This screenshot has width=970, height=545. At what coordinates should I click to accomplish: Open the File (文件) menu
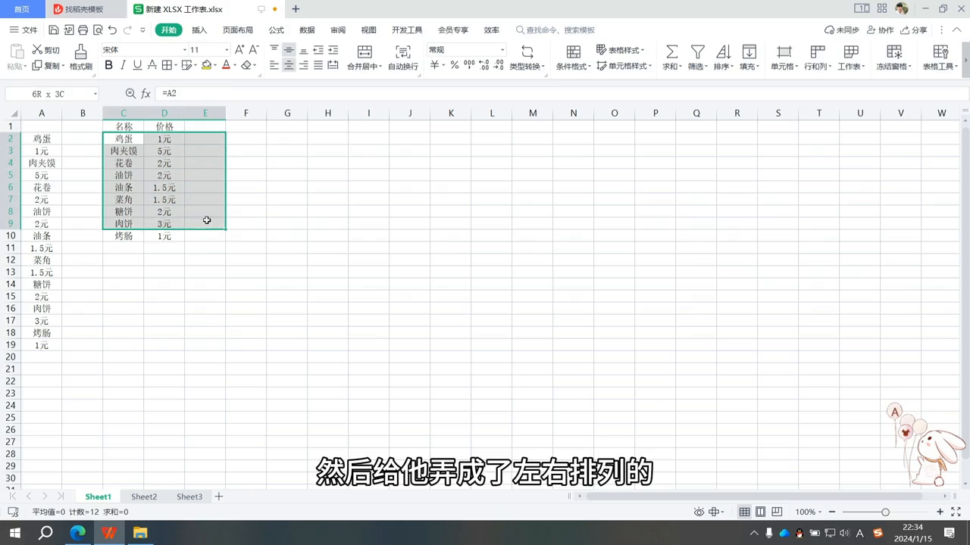[23, 30]
